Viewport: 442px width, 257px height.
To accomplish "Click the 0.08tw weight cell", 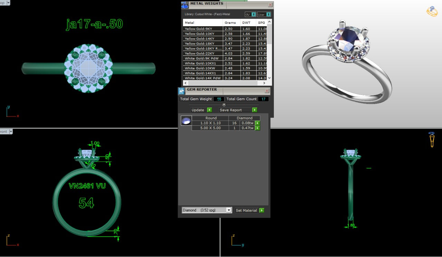I will point(247,123).
